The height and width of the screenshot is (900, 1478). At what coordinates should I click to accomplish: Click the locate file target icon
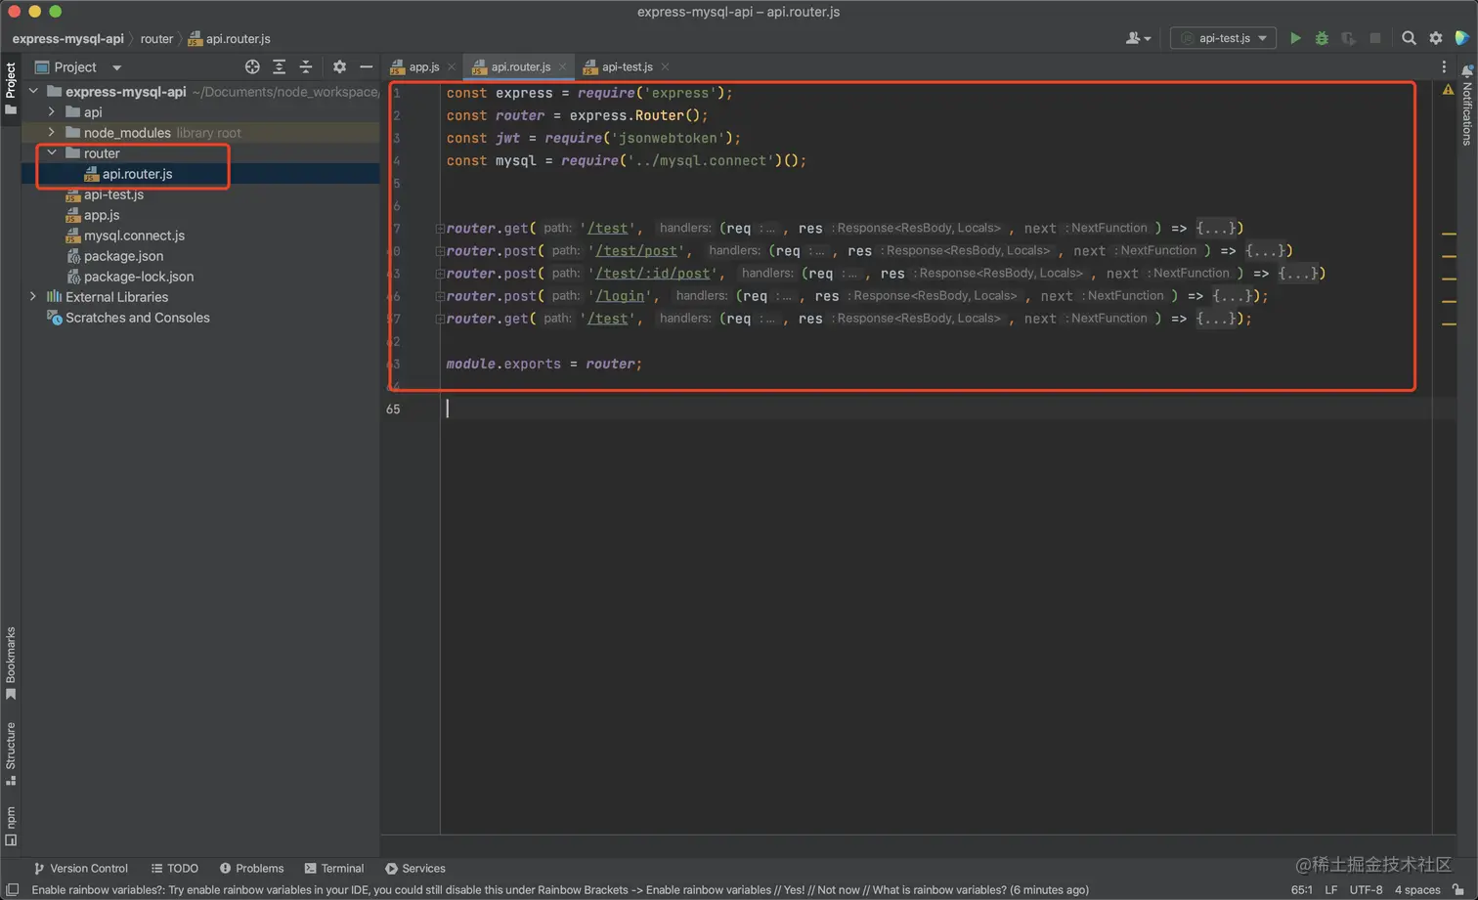click(252, 67)
